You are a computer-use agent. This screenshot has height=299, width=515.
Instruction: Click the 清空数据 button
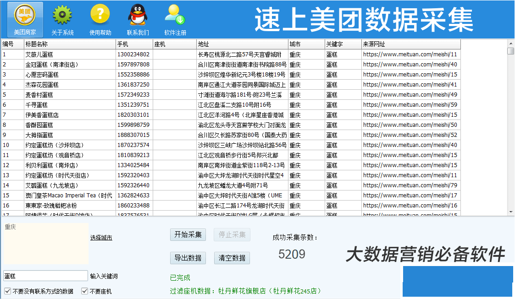coord(232,258)
